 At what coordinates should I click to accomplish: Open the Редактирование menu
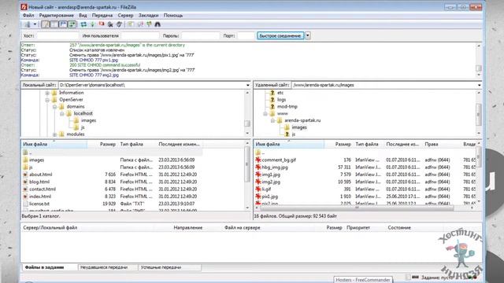point(57,16)
